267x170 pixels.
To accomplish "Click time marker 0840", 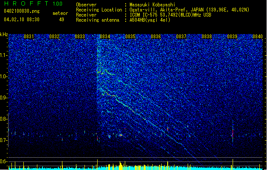I will tap(258, 37).
